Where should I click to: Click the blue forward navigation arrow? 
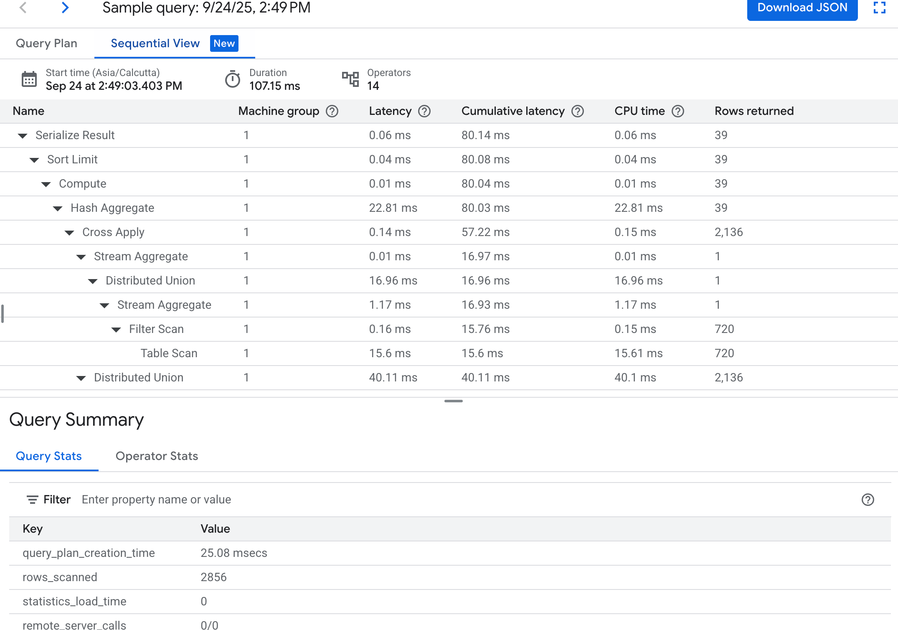tap(65, 8)
